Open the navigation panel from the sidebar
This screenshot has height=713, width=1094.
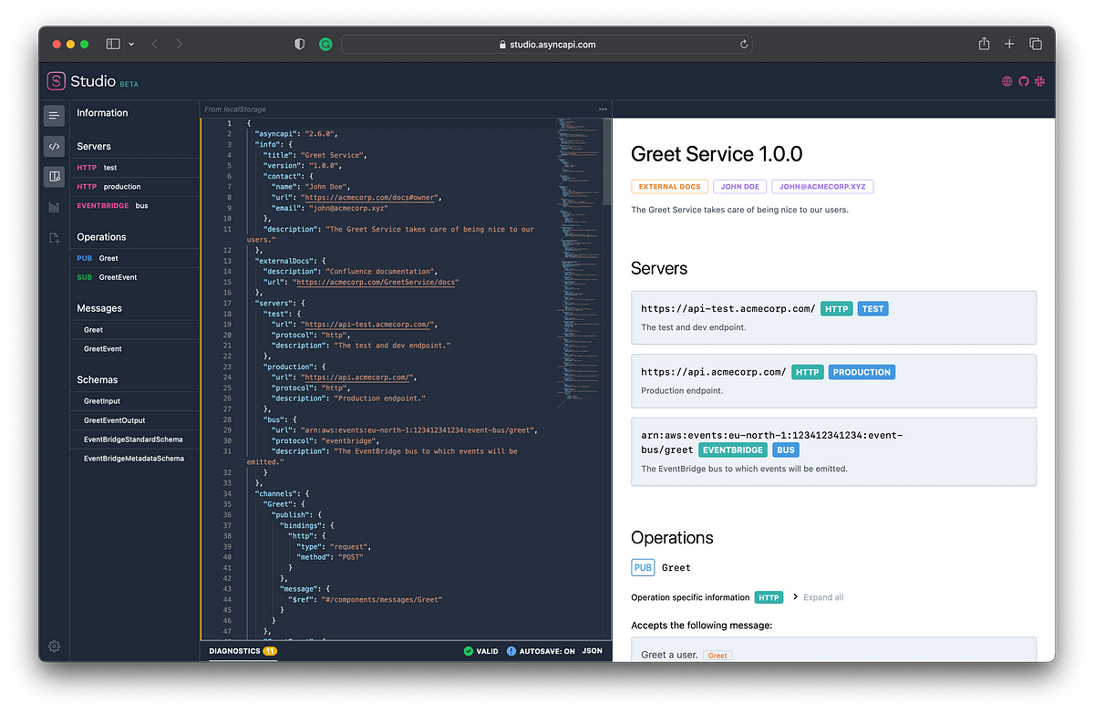(x=54, y=115)
